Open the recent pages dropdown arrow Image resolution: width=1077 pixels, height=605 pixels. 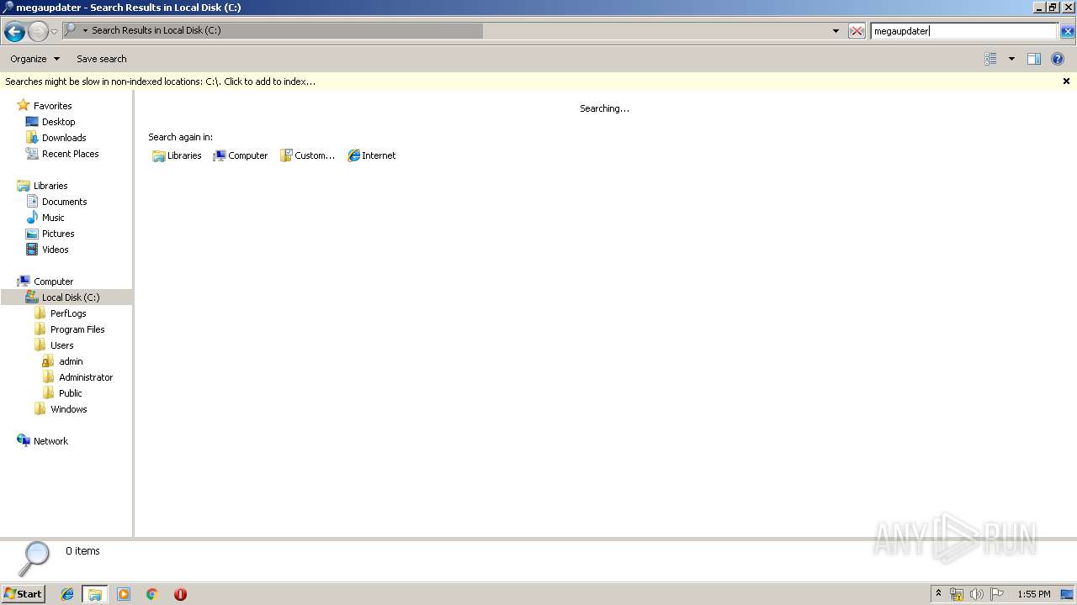tap(55, 32)
